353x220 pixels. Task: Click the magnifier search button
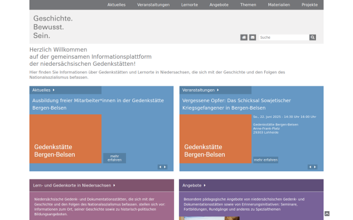[312, 38]
